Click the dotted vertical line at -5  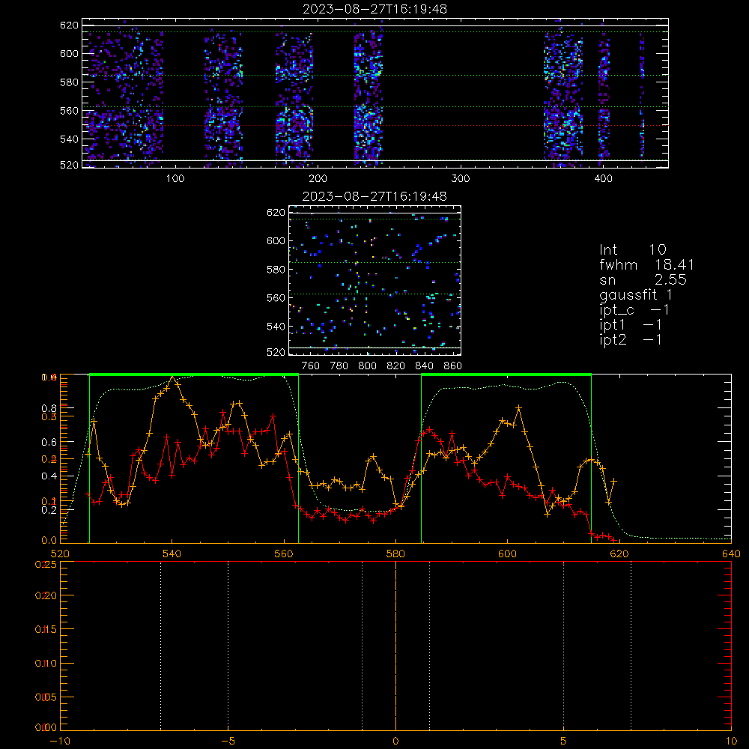(228, 646)
